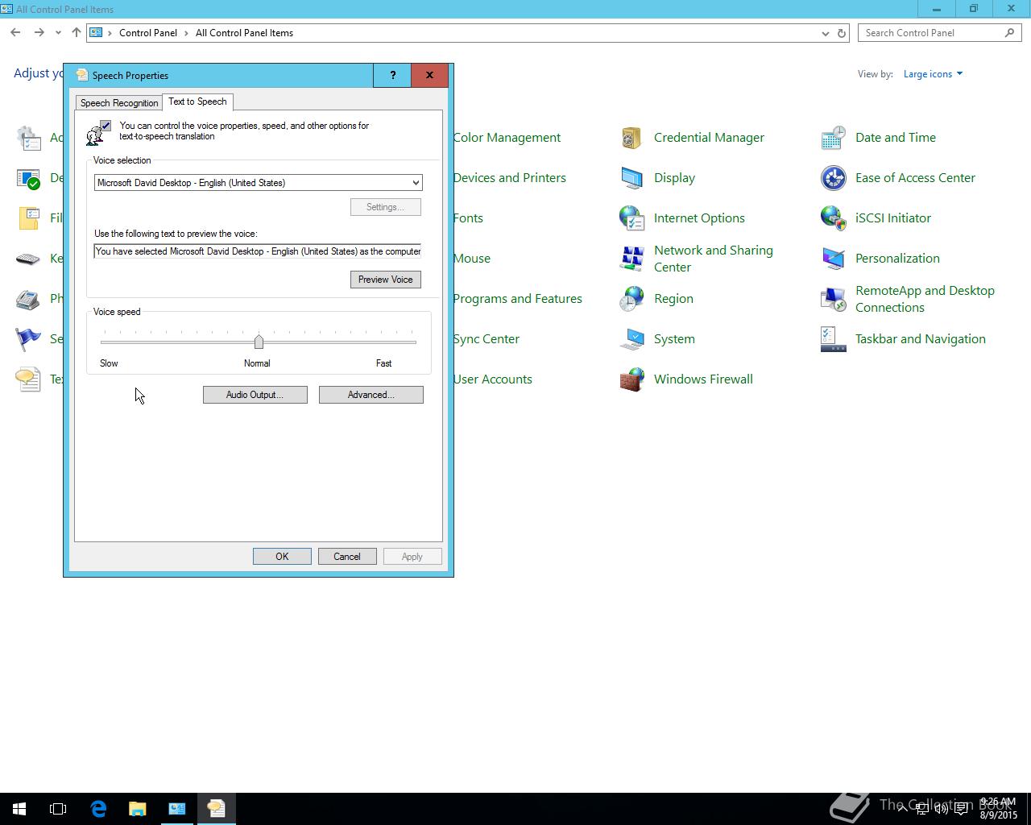Open Devices and Printers link
1031x825 pixels.
[509, 178]
